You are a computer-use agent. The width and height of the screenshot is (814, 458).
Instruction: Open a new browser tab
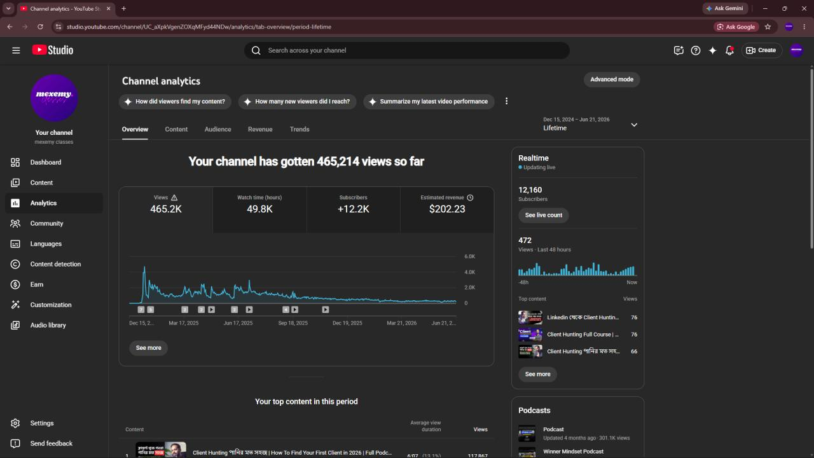(x=123, y=8)
